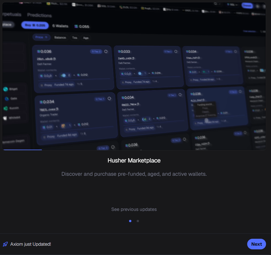Go to the second gray pagination dot
This screenshot has height=255, width=271.
coord(138,221)
